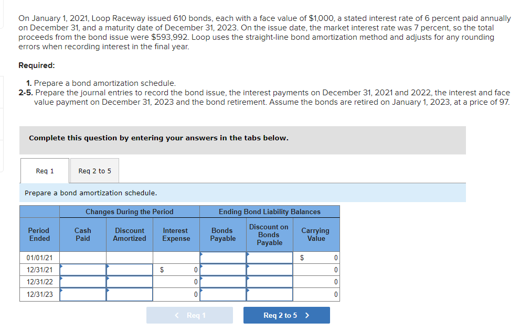Select Bonds Payable cell for 12/31/23

point(223,294)
